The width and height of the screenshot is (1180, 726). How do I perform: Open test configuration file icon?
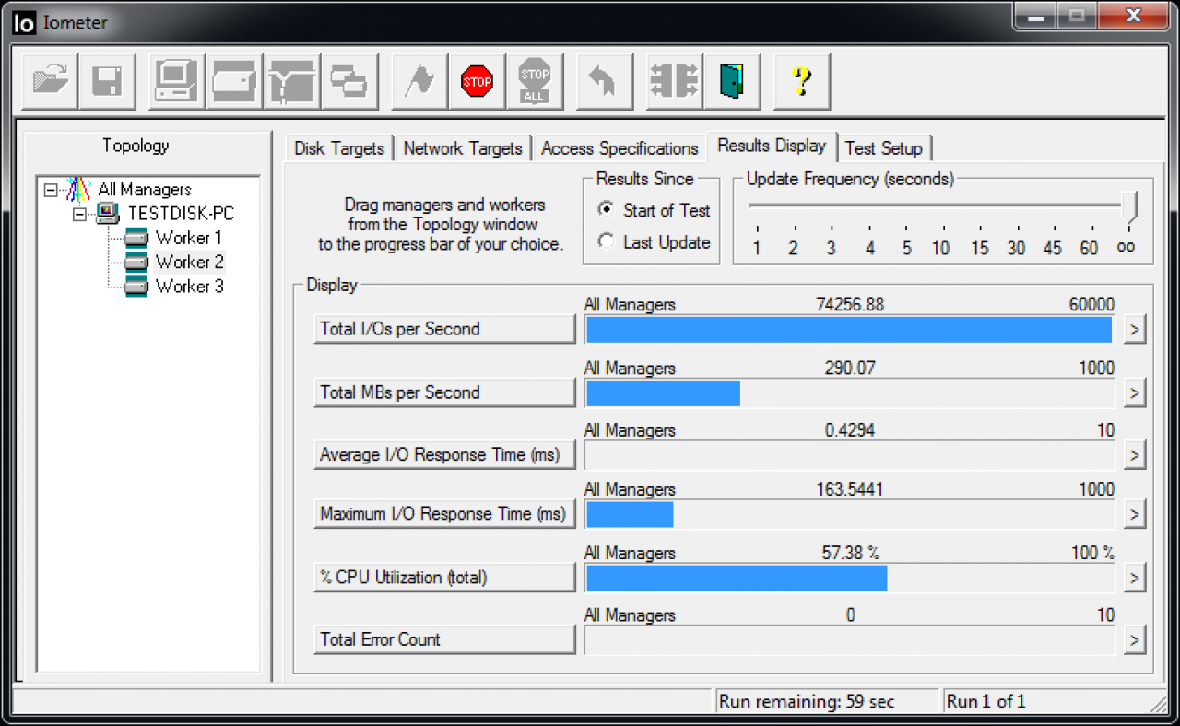click(x=51, y=82)
